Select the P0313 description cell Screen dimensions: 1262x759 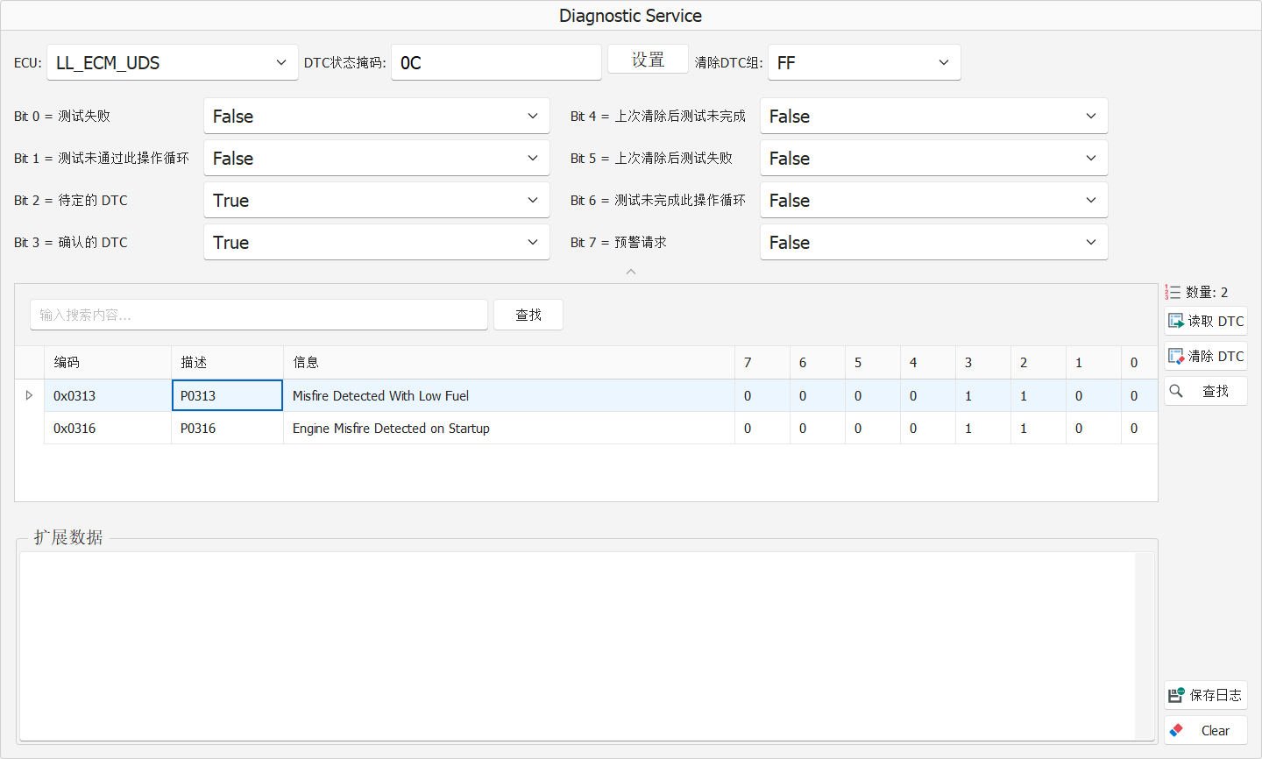[x=227, y=395]
